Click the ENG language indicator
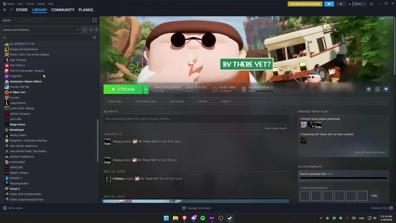 (x=361, y=218)
